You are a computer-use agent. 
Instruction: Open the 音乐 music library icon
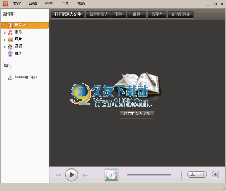10,32
